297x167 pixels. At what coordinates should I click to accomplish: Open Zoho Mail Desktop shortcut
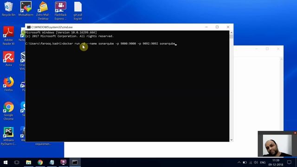point(43,11)
